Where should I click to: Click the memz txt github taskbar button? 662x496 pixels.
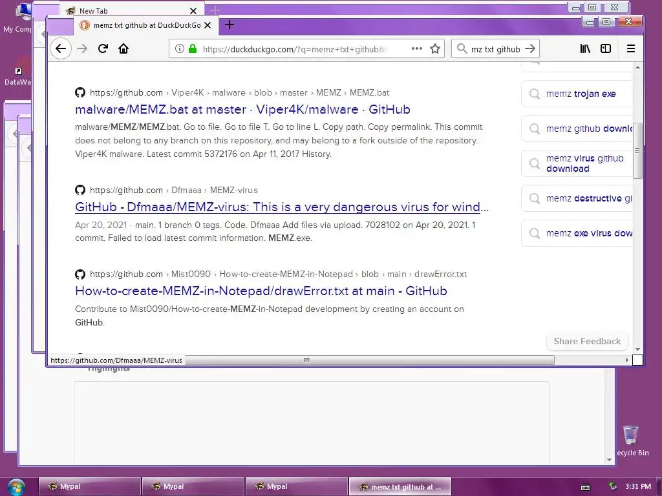point(400,487)
